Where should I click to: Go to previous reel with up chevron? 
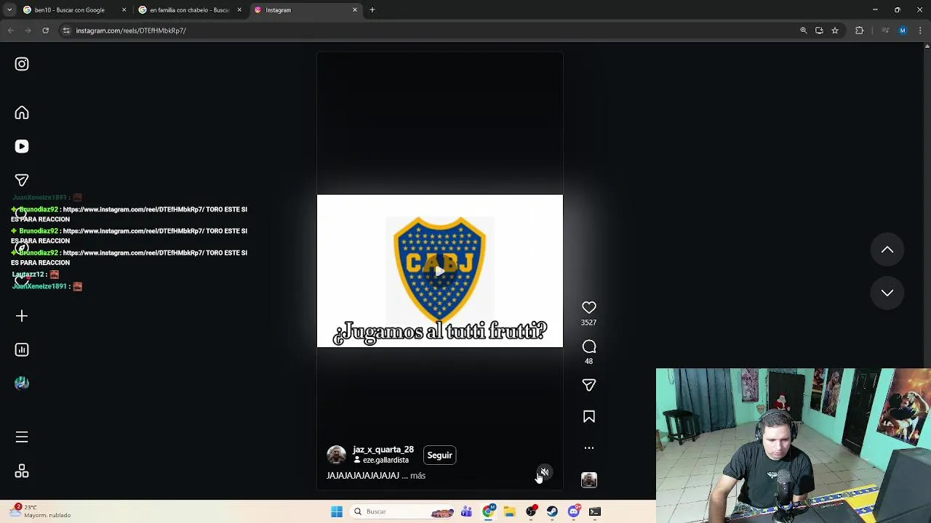(887, 249)
